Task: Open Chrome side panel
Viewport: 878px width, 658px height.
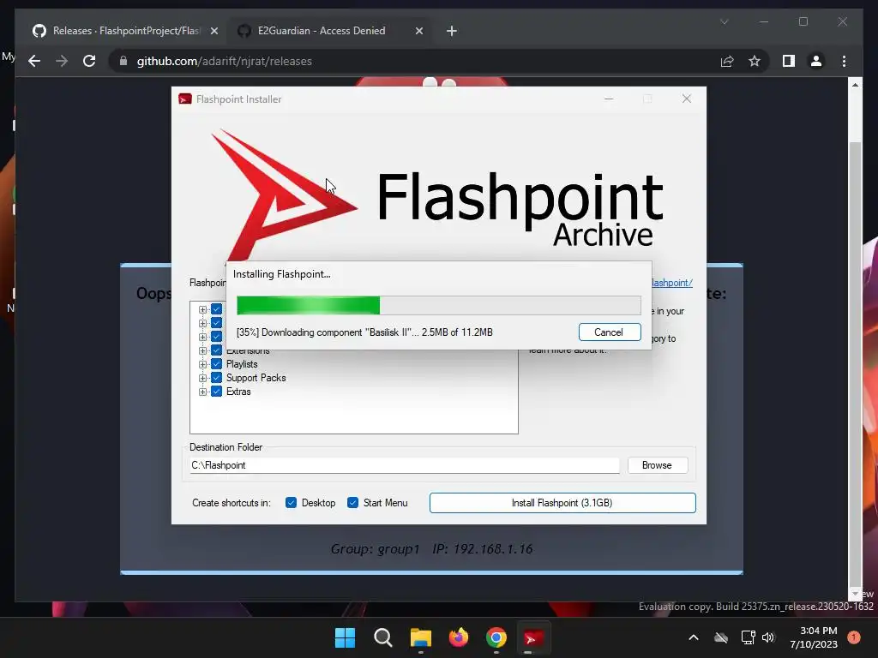Action: (789, 61)
